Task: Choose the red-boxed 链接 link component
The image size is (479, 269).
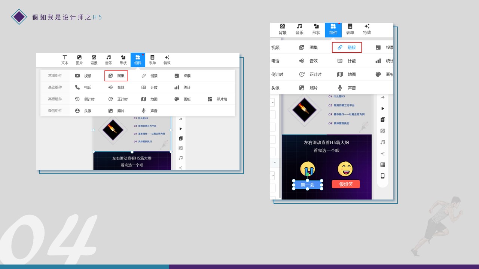Action: point(347,47)
